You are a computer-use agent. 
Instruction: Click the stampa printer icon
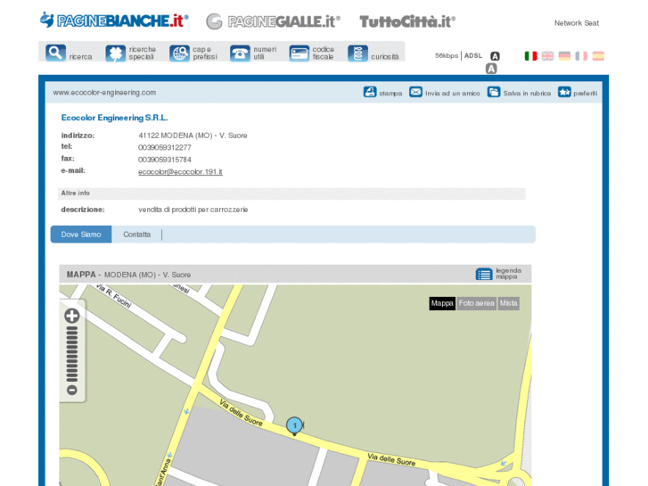pos(370,92)
